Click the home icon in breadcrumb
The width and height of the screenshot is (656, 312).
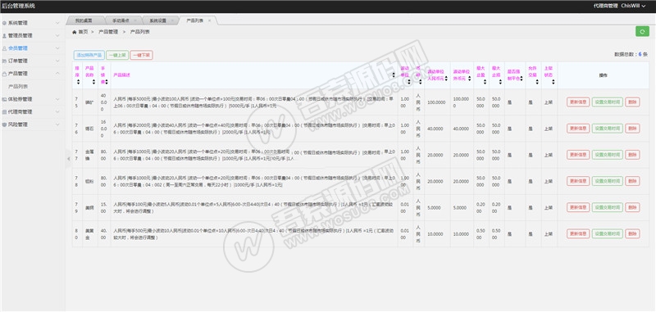75,32
